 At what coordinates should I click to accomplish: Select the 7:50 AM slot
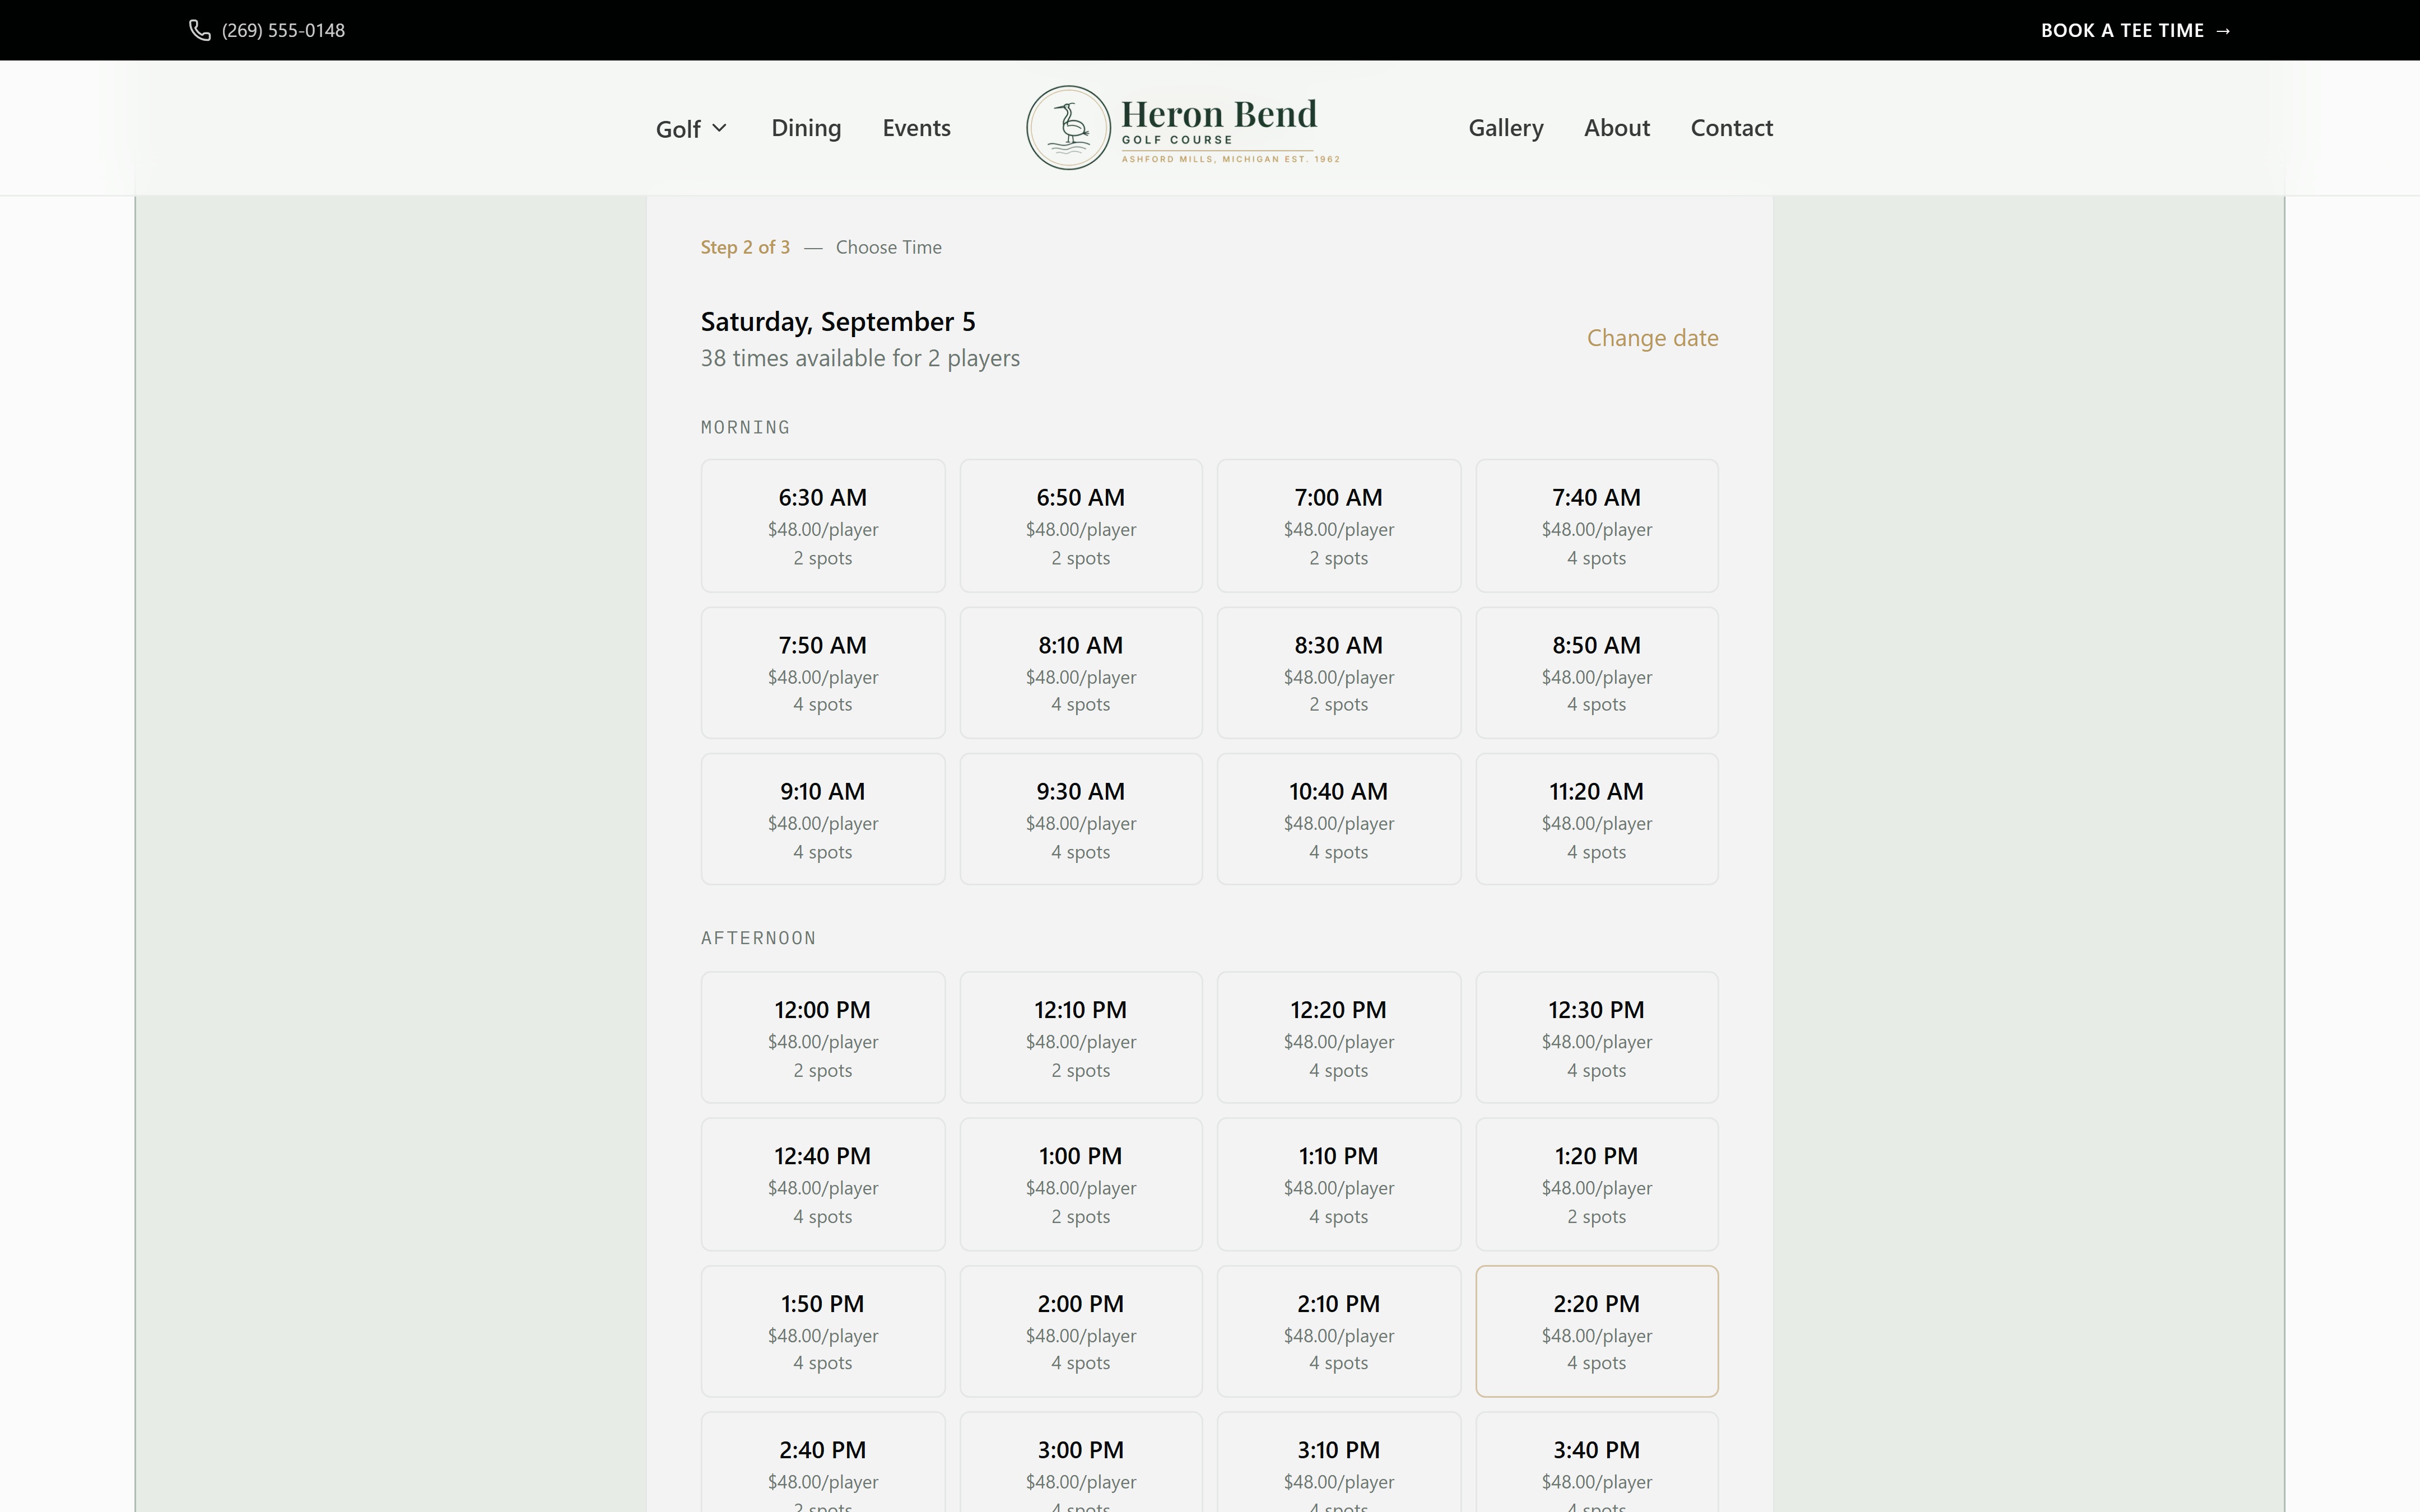click(823, 673)
